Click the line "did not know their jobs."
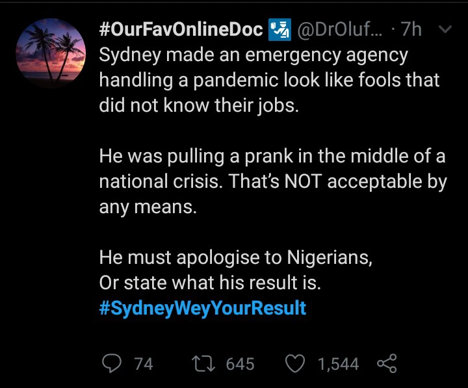The height and width of the screenshot is (388, 468). [199, 105]
